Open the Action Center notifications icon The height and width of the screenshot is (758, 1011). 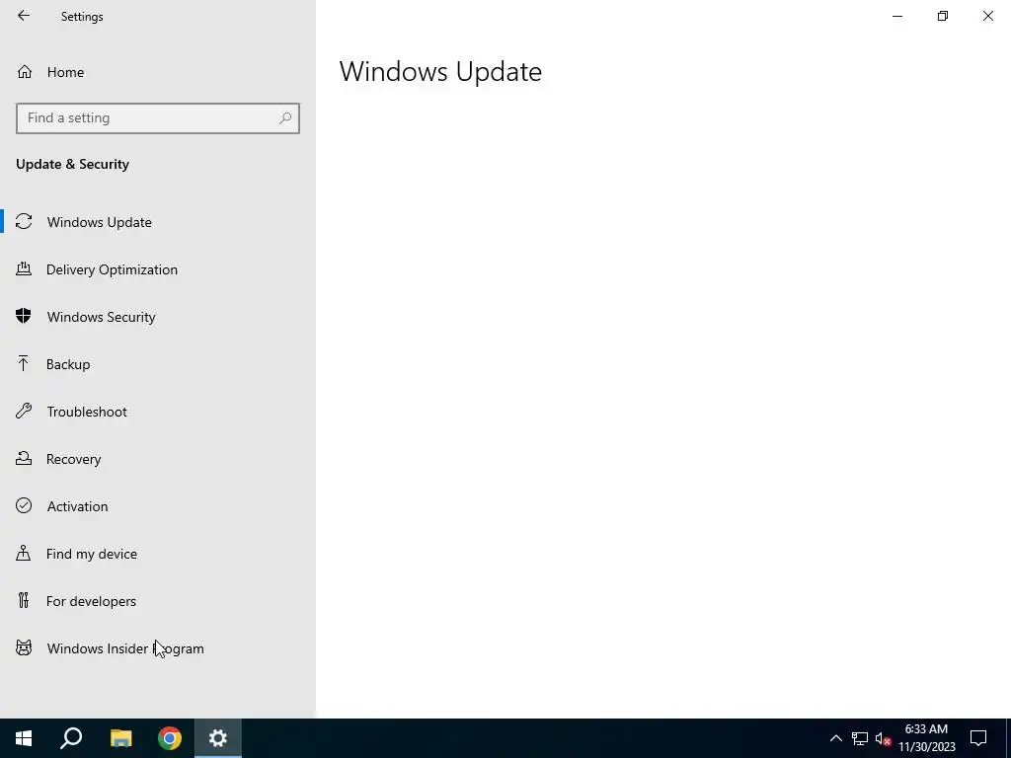pos(978,738)
